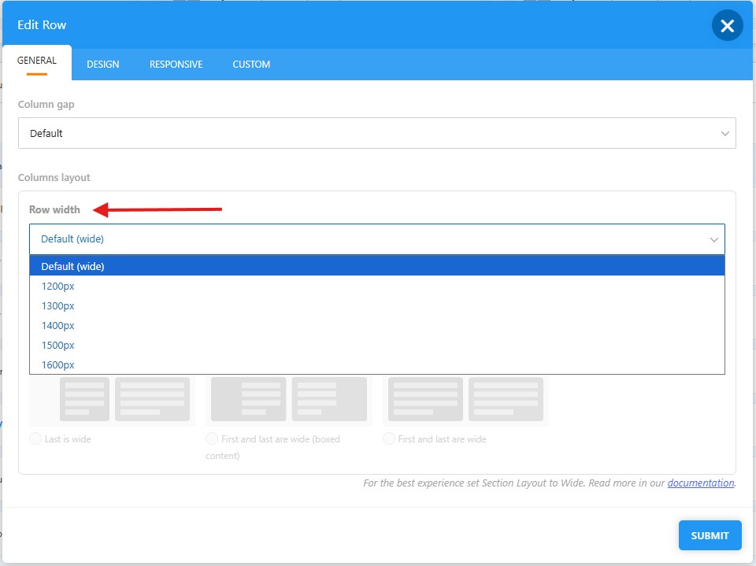Select the General tab
This screenshot has width=756, height=566.
(37, 62)
